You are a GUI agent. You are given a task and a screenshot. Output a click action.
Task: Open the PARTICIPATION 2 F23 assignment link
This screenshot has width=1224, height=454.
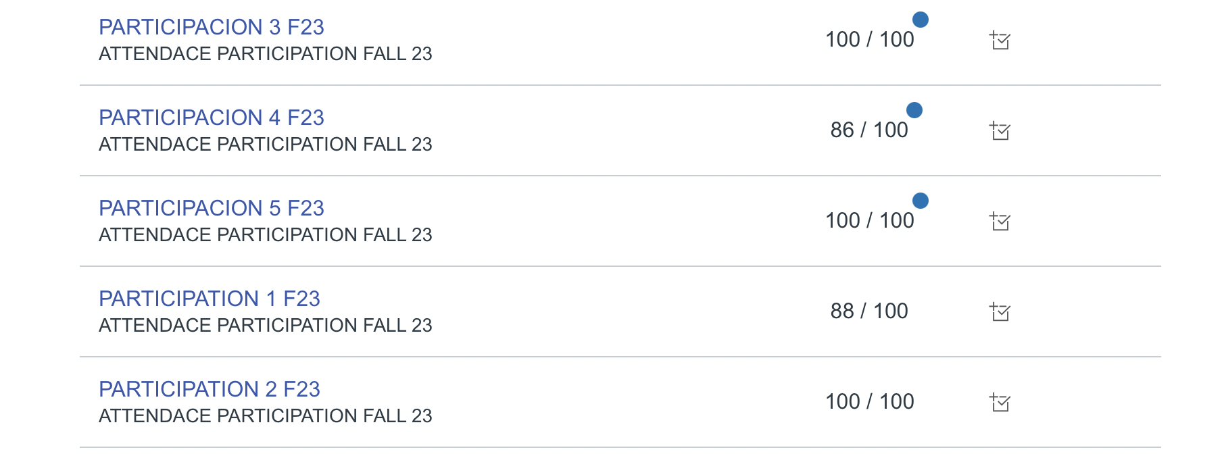click(209, 389)
